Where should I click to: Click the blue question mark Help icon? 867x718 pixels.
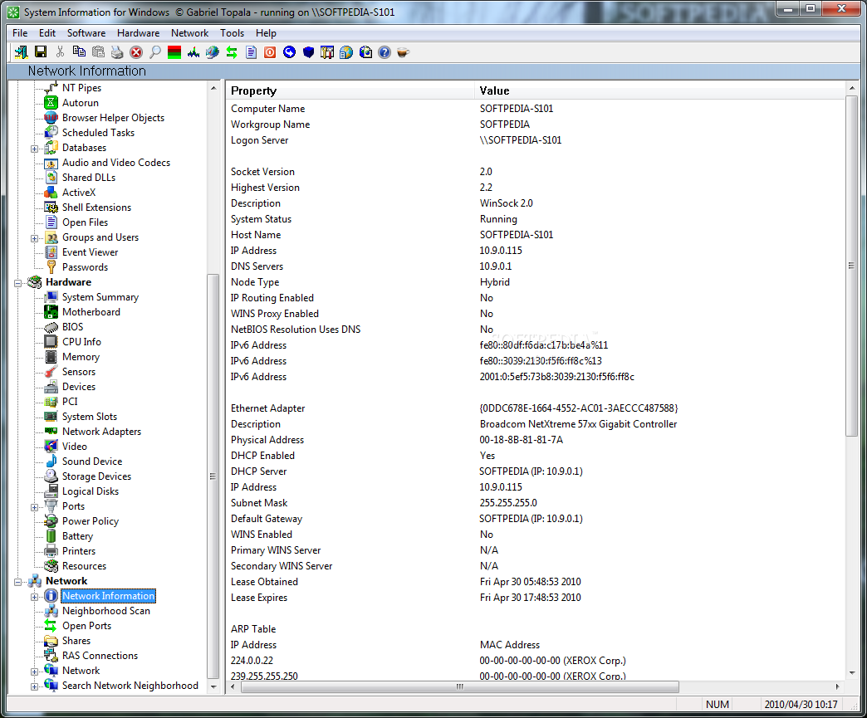[385, 52]
